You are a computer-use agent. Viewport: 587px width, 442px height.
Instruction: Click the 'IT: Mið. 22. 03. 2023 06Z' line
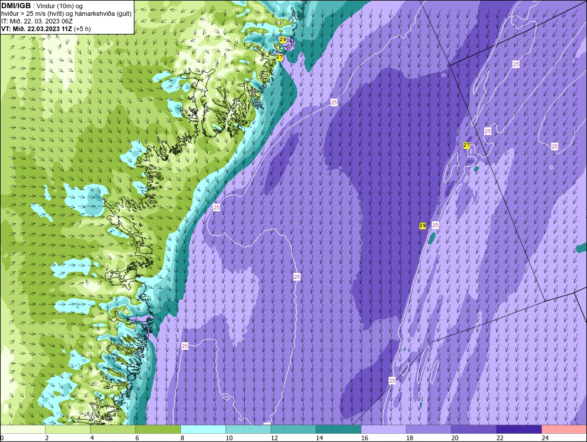37,21
